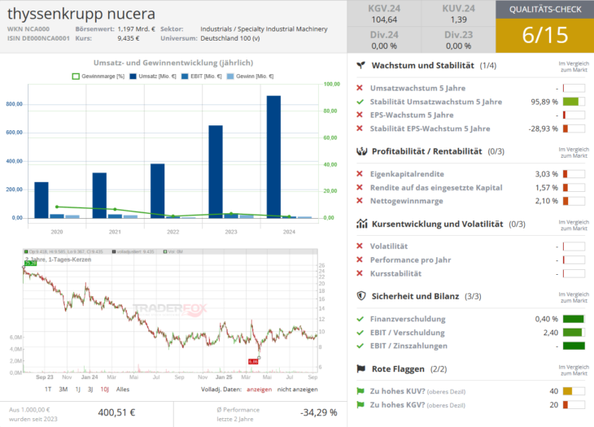Click anzeigen for Volladj. Daten

coord(259,389)
